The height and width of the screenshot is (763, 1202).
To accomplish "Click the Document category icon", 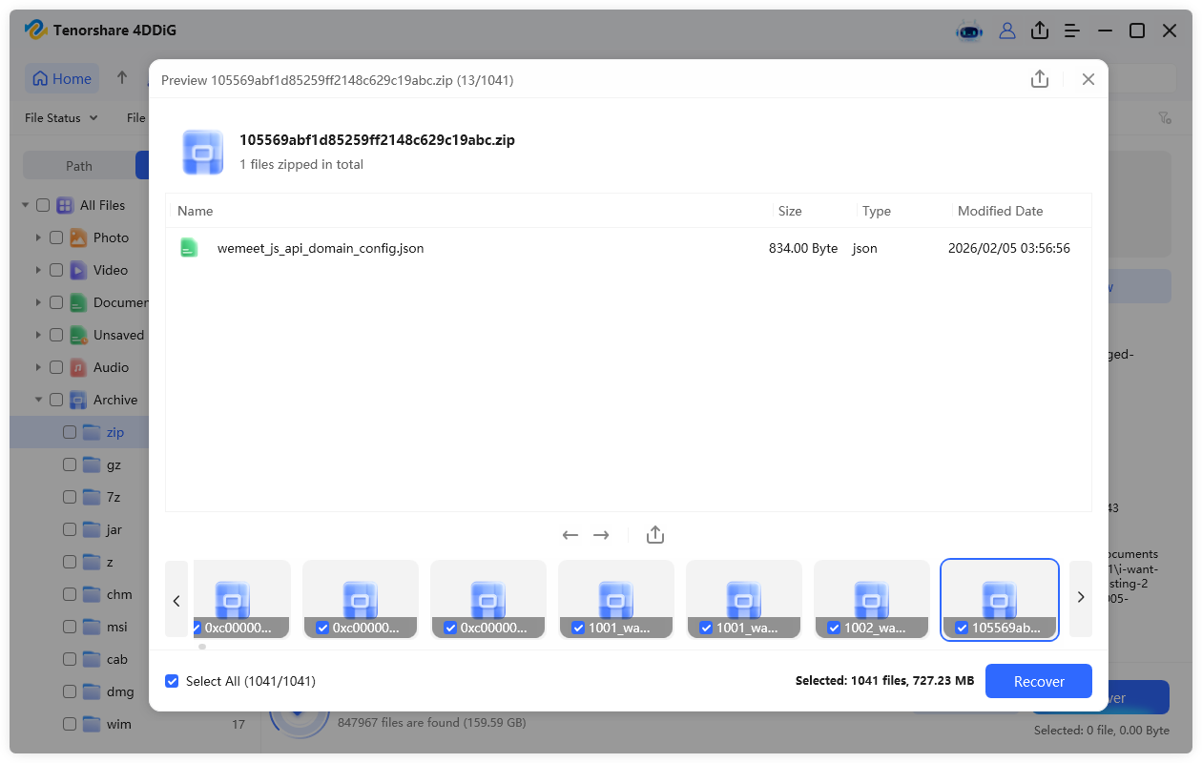I will point(78,302).
